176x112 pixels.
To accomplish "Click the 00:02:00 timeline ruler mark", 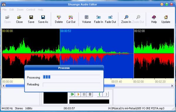I will click(x=138, y=82).
